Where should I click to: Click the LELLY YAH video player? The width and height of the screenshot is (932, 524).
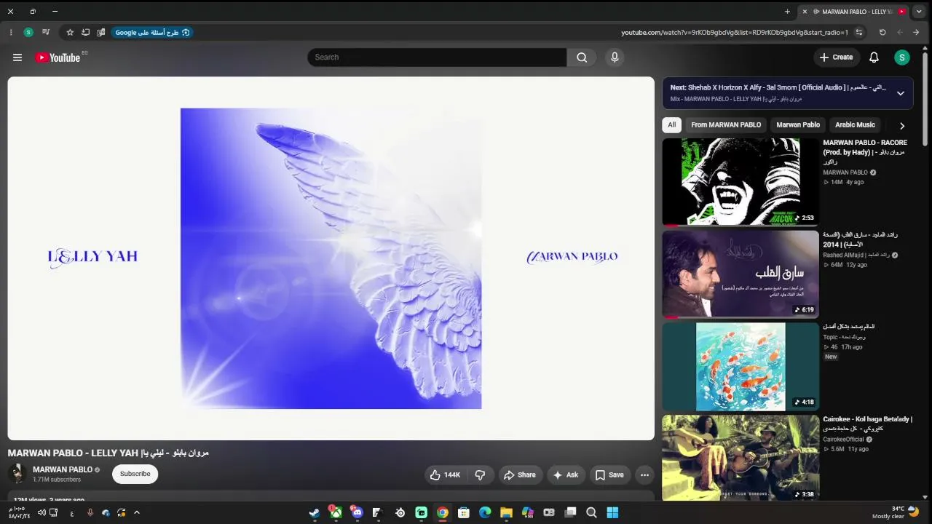tap(331, 258)
